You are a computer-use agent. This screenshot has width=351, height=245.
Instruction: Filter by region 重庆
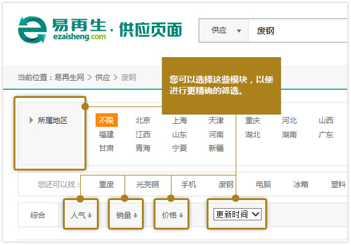(253, 121)
